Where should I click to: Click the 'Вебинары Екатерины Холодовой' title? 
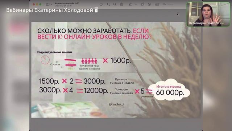click(50, 10)
